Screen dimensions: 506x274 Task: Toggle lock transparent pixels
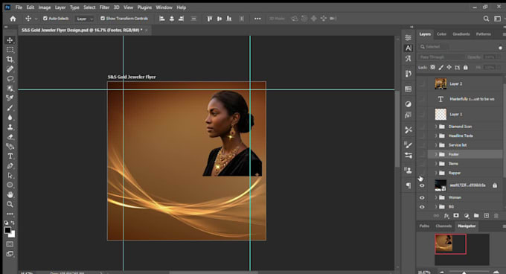(x=433, y=68)
